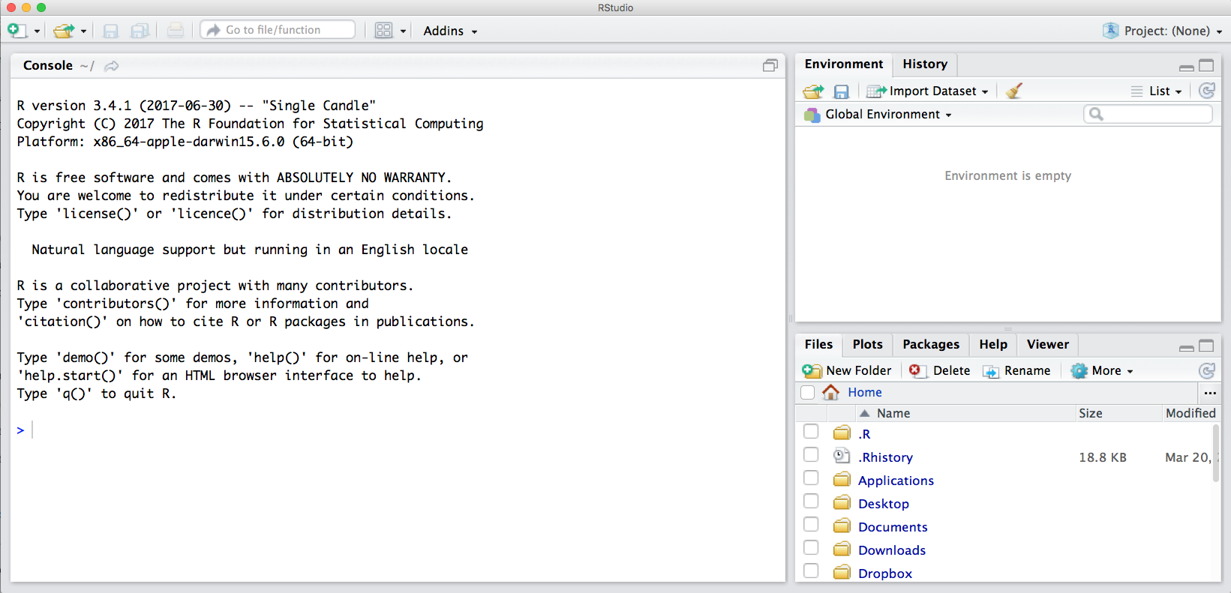Screen dimensions: 1231x593
Task: Click the broom icon to clear environment
Action: [x=1014, y=91]
